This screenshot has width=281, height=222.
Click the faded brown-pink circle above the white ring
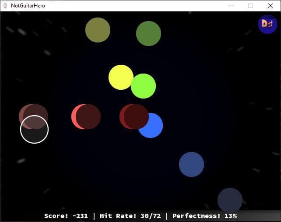(x=34, y=117)
